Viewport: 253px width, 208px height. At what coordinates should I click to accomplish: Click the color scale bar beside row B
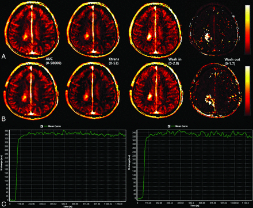pos(247,91)
